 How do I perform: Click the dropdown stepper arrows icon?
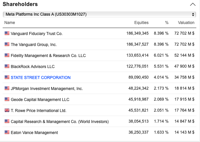point(193,14)
